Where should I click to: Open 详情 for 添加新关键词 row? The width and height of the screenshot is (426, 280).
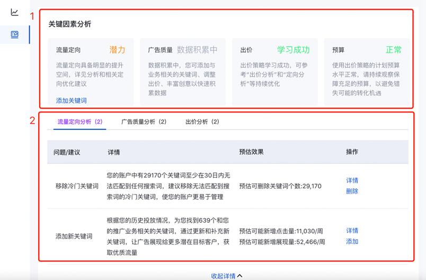(x=352, y=231)
